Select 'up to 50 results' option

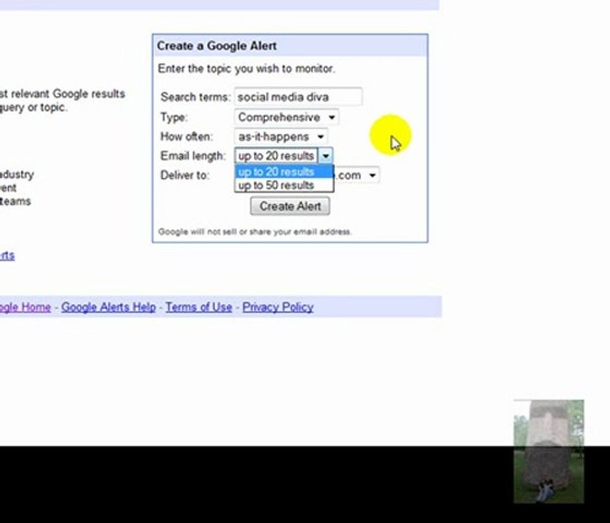(x=284, y=185)
